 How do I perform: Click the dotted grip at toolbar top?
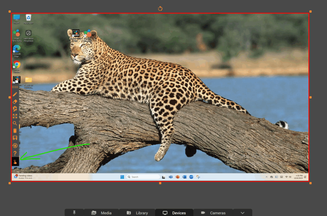coord(15,87)
